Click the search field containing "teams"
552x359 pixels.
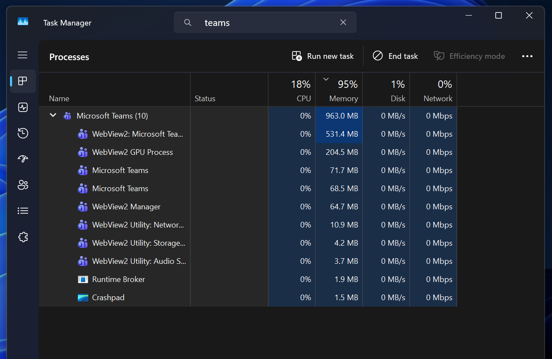point(265,22)
